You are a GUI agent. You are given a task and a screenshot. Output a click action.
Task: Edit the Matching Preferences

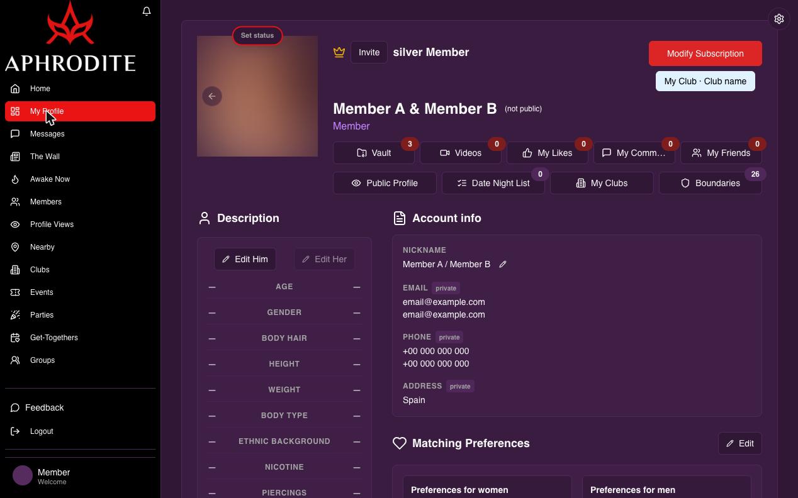tap(740, 443)
